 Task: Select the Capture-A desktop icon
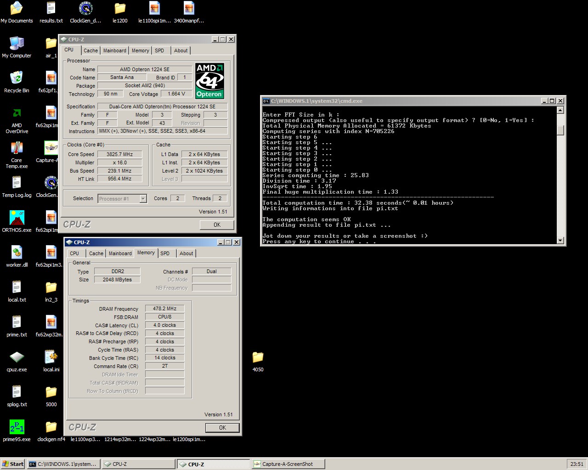[51, 148]
